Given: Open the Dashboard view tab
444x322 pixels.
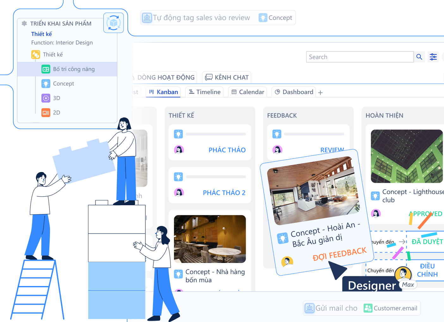Looking at the screenshot, I should pyautogui.click(x=294, y=92).
